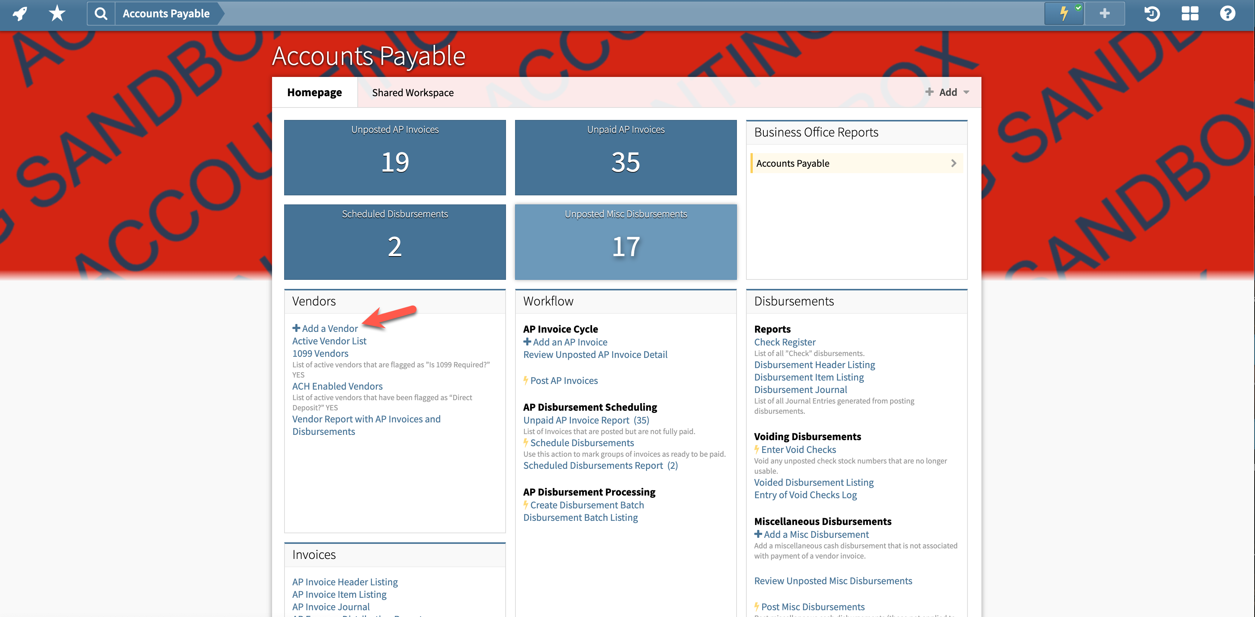The image size is (1255, 617).
Task: Click the lightning icon beside Schedule Disbursements
Action: (x=526, y=443)
